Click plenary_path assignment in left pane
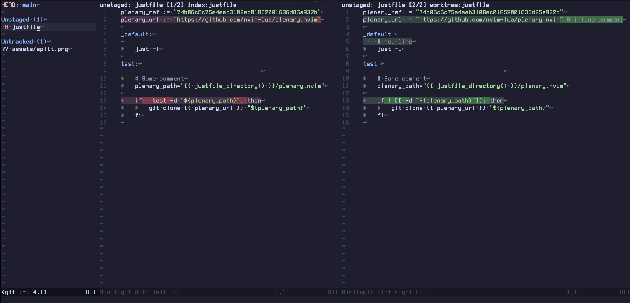The width and height of the screenshot is (630, 303). [x=230, y=86]
